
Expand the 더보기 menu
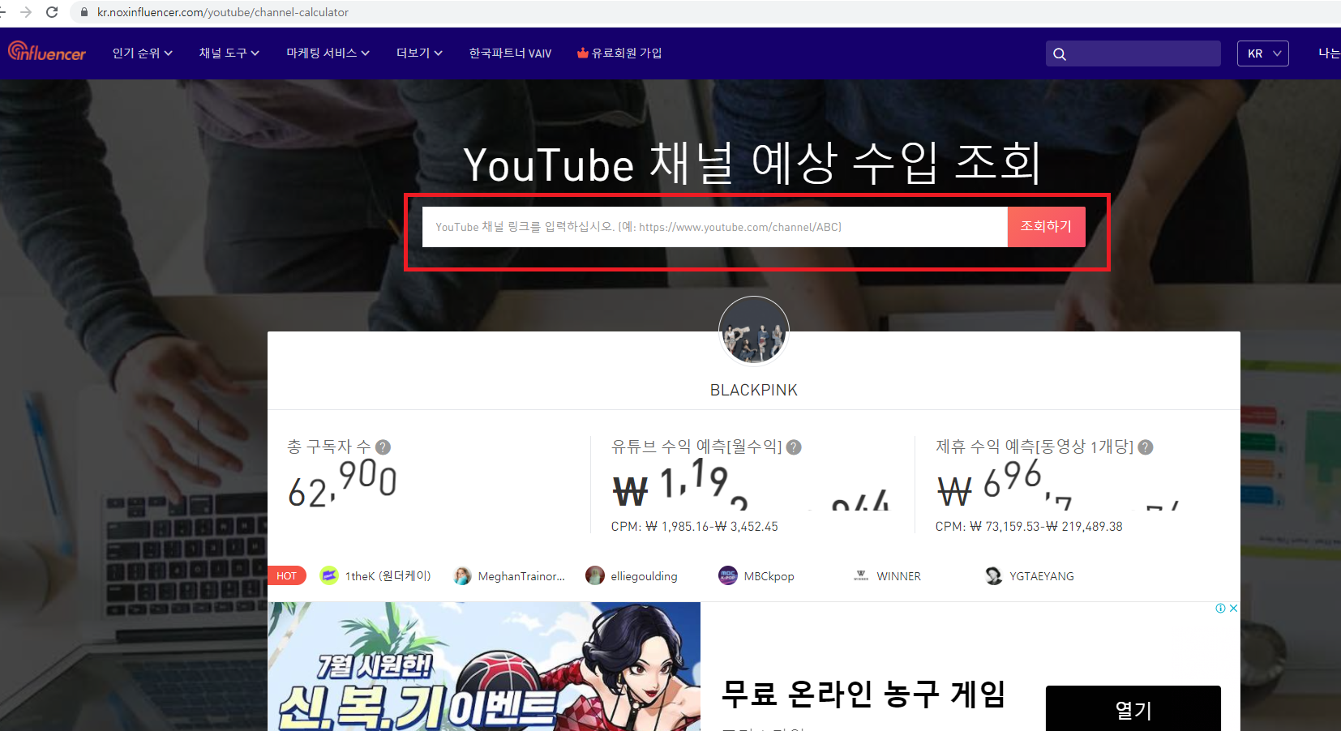coord(419,53)
